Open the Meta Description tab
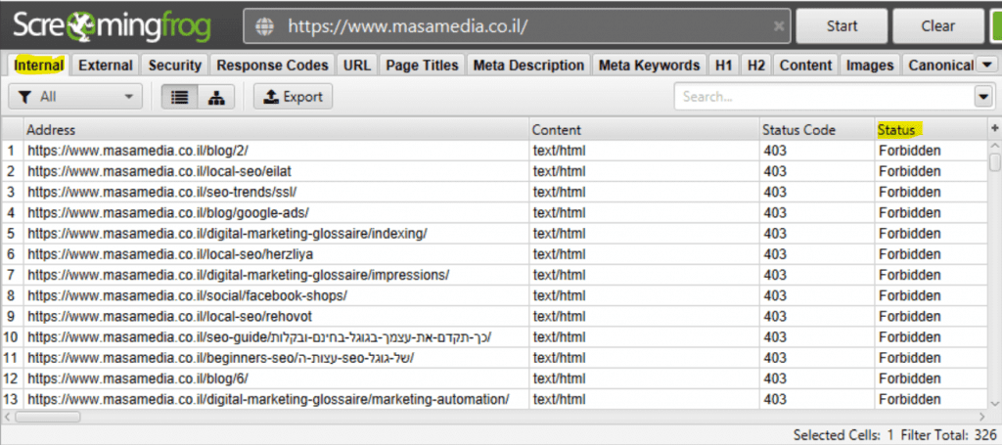Screen dimensions: 1002x445 [528, 66]
